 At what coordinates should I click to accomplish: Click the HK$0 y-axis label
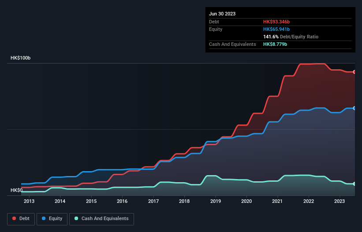[17, 190]
